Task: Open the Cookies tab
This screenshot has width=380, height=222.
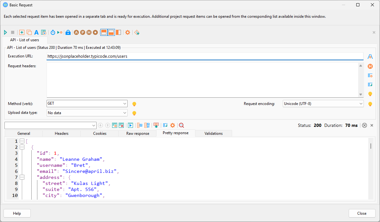Action: point(100,134)
